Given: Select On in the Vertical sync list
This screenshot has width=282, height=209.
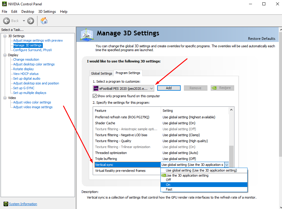Looking at the screenshot, I should [204, 185].
